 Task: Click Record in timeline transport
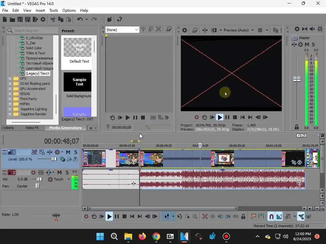[x=86, y=217]
